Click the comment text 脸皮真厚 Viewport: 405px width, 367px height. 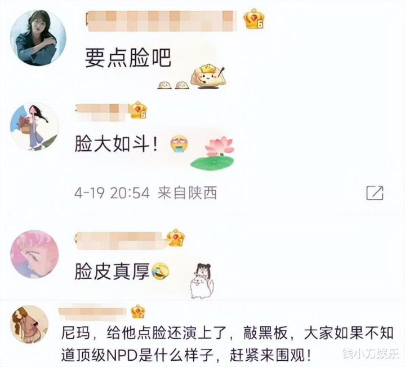112,272
